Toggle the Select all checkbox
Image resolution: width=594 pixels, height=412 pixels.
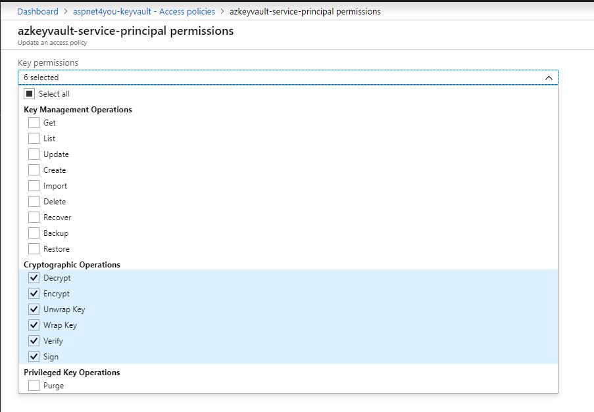(29, 94)
